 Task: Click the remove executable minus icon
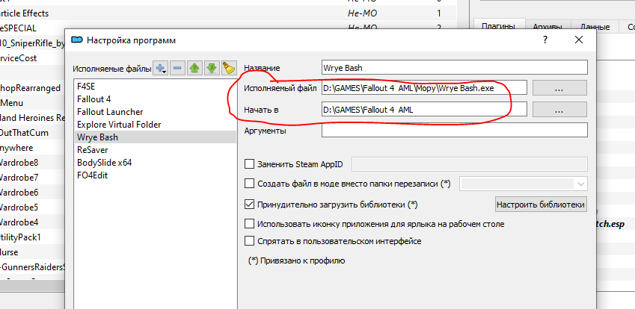pyautogui.click(x=178, y=69)
